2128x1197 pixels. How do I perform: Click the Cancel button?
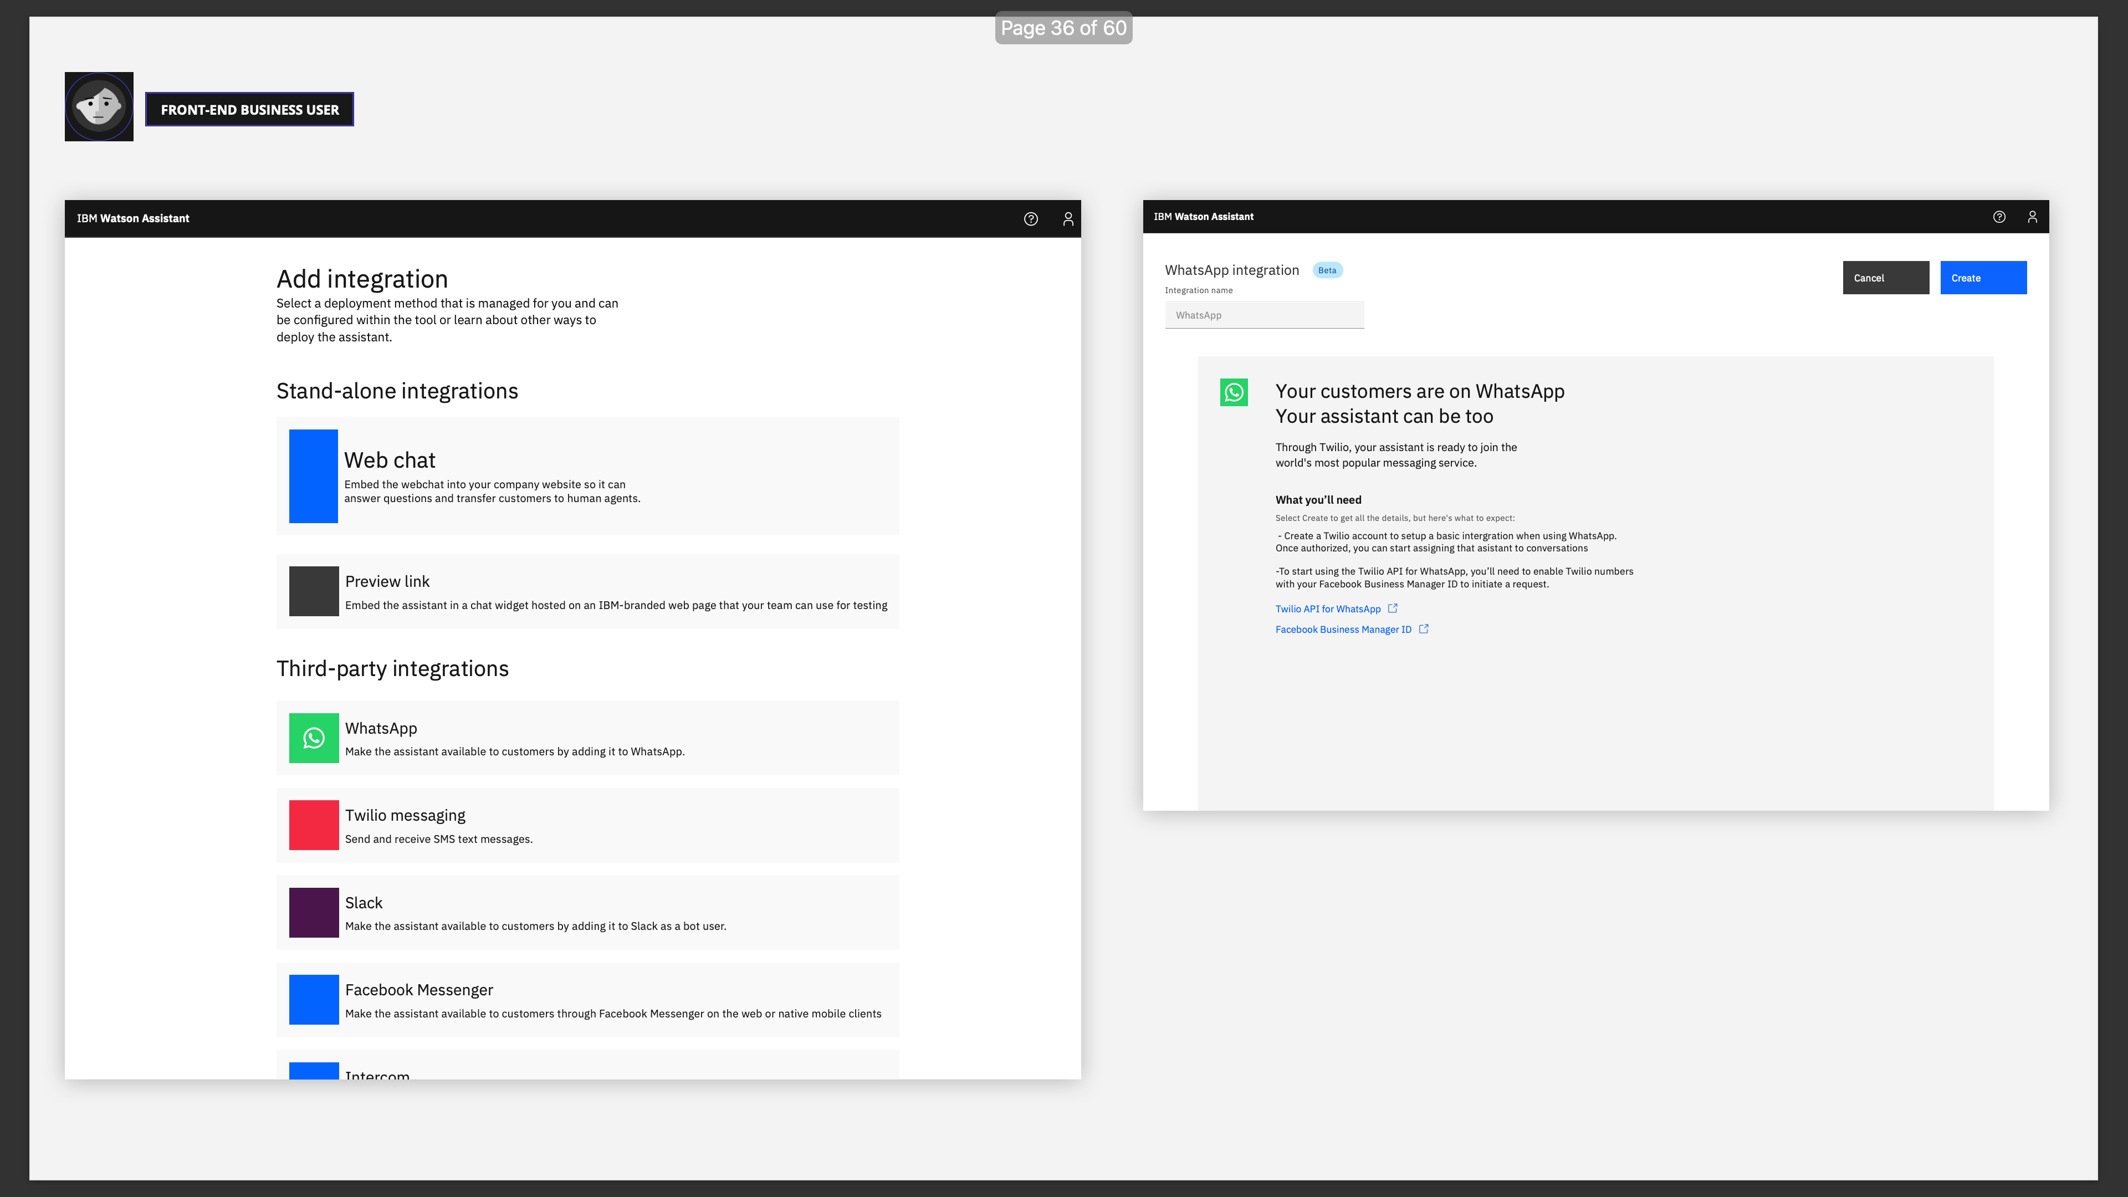(1886, 278)
